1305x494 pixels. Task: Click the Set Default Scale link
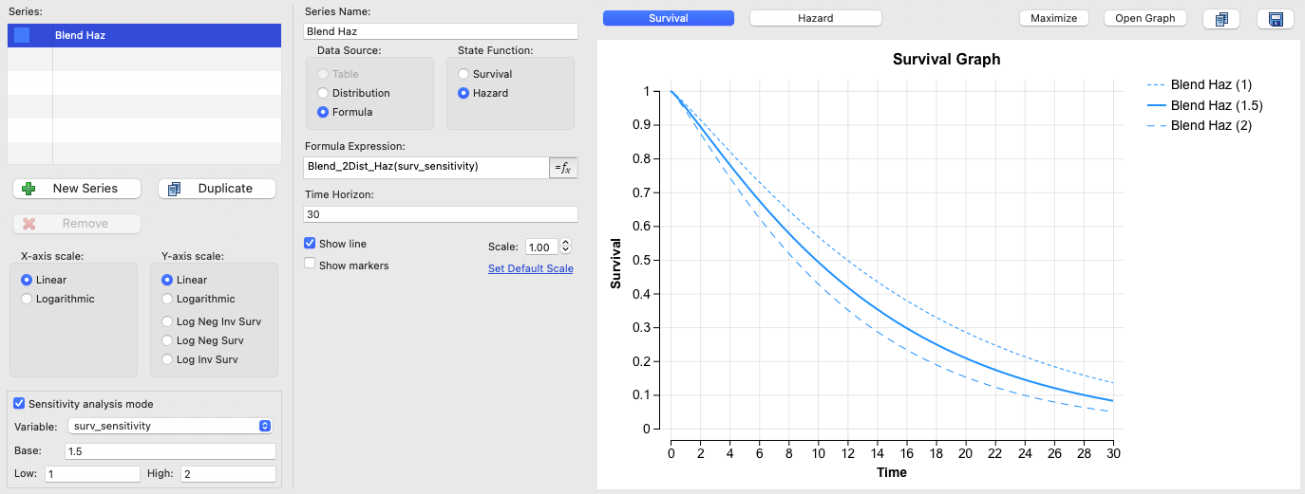coord(530,268)
